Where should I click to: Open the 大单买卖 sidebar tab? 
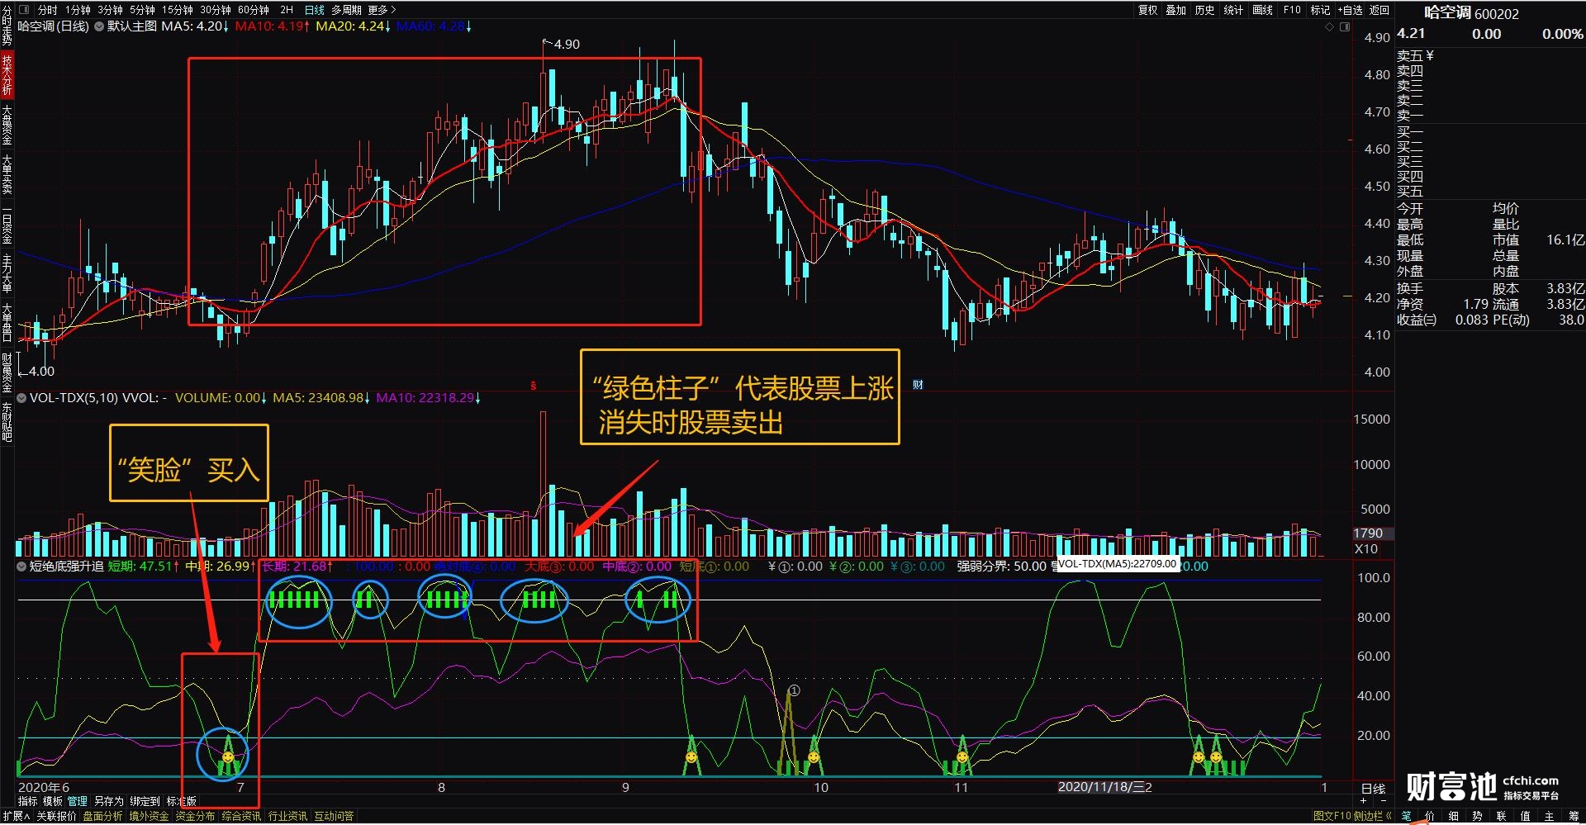coord(7,176)
